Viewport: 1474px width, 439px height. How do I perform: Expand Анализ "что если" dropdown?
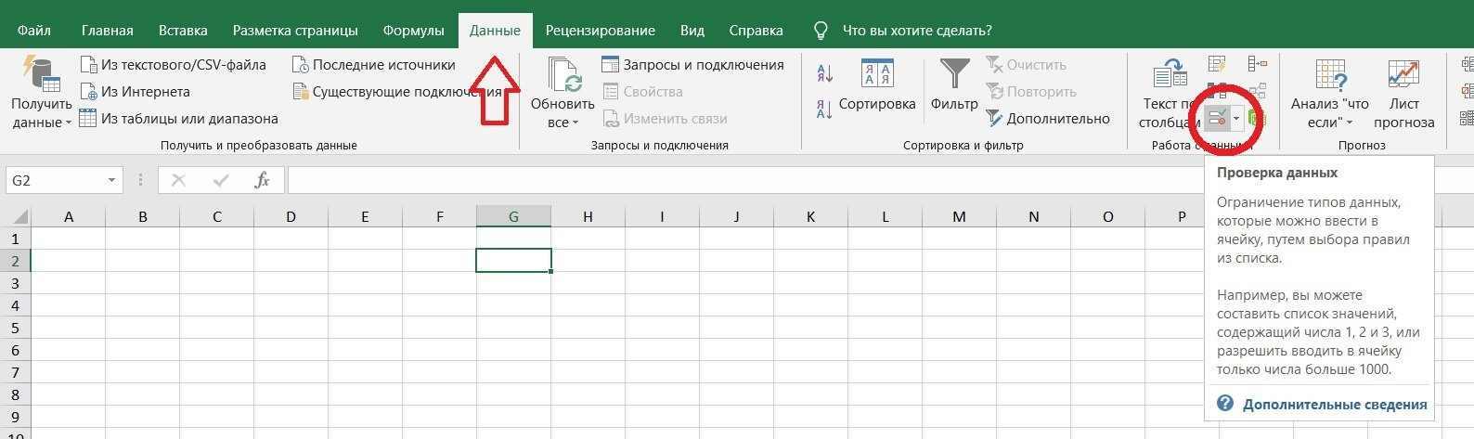1329,93
